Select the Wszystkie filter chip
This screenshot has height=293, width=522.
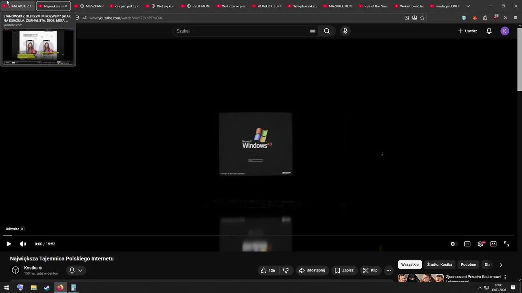(x=410, y=265)
